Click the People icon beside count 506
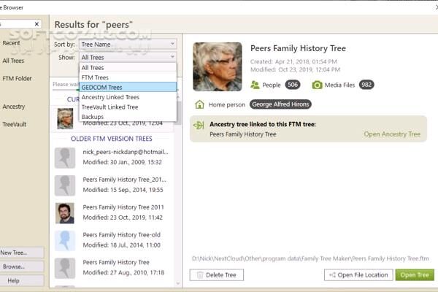 [255, 85]
